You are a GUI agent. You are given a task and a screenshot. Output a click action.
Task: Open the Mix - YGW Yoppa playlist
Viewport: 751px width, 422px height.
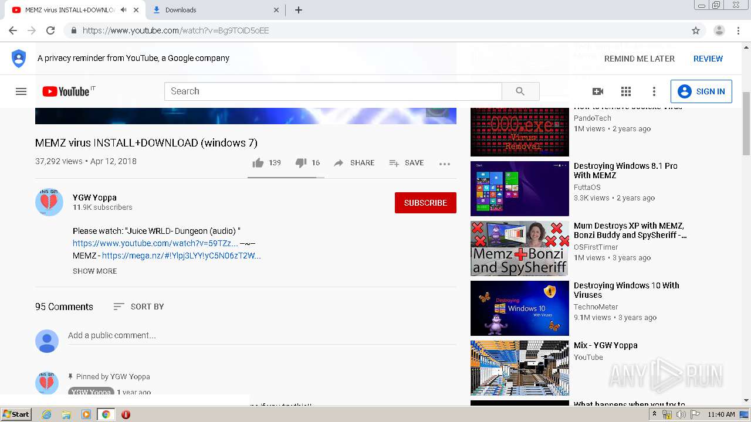(x=605, y=345)
